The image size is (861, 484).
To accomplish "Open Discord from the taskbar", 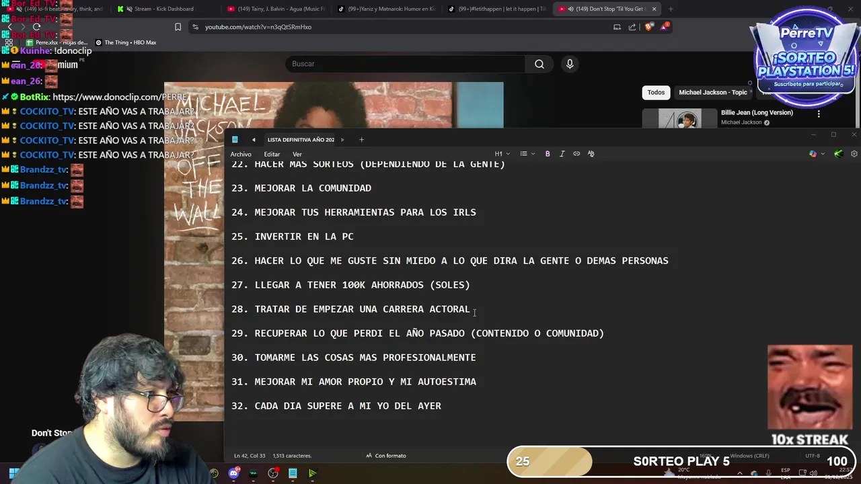I will [233, 473].
